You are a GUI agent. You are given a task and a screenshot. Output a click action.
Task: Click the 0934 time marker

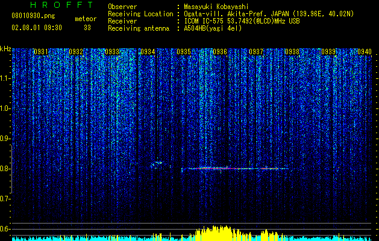click(148, 52)
